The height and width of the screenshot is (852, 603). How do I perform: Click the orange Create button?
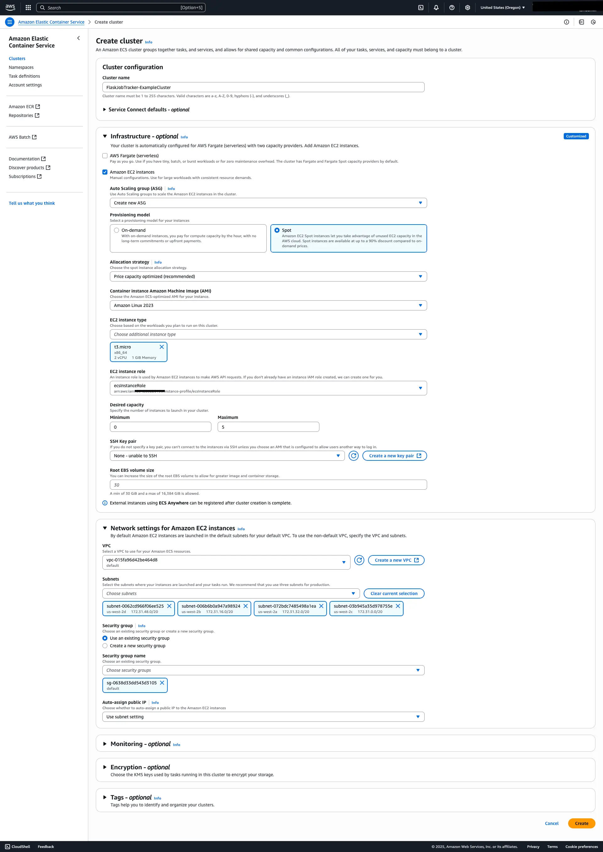pos(581,823)
